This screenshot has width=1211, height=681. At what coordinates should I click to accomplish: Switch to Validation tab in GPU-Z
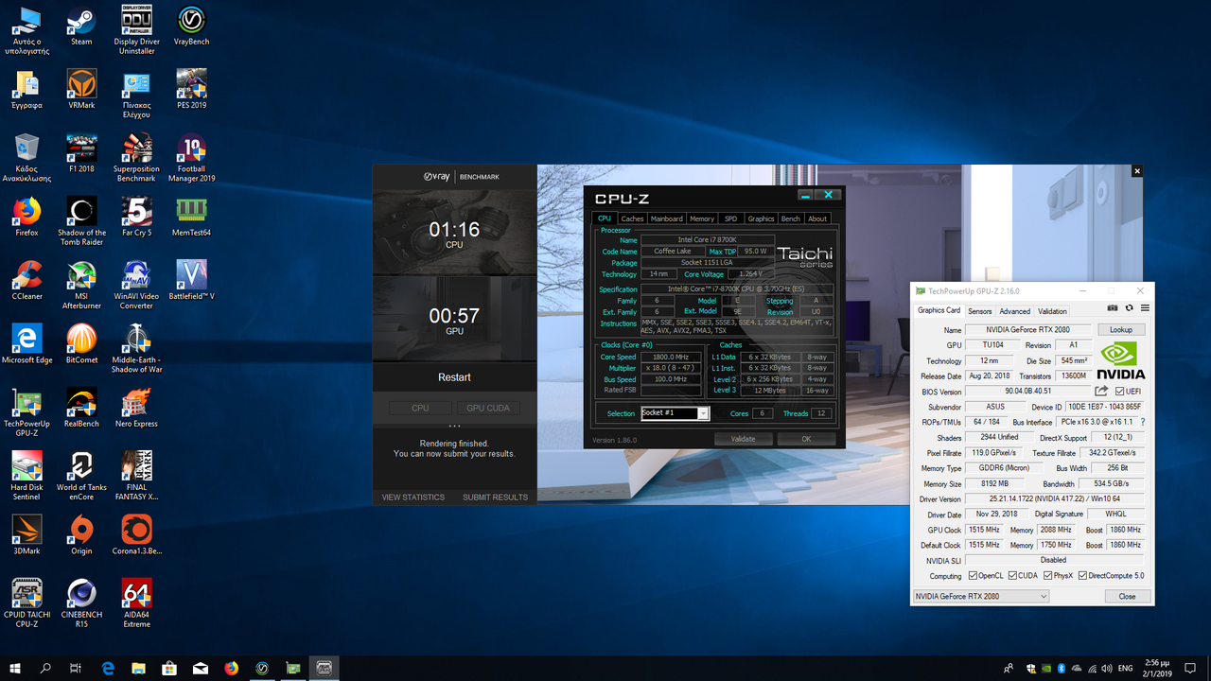tap(1052, 311)
